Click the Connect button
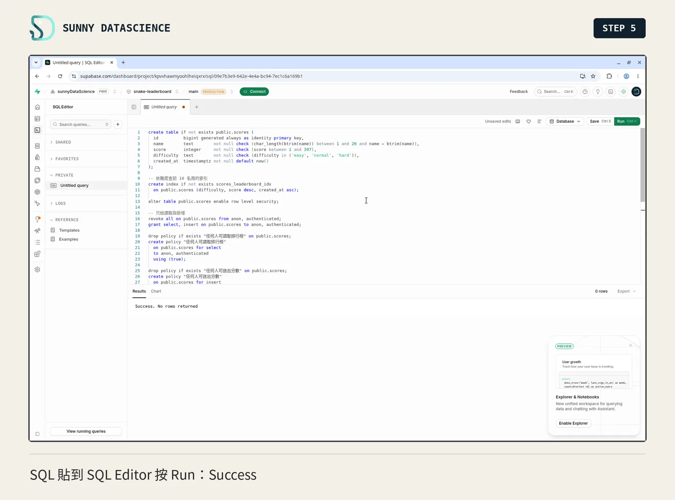Viewport: 675px width, 500px height. click(254, 92)
